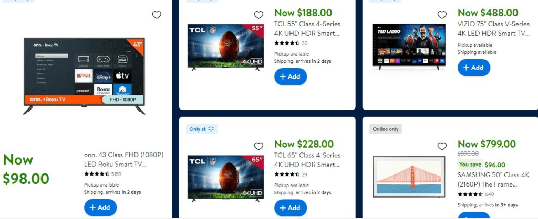Favorite the Samsung Frame TV with heart
Screen dimensions: 538x219
pyautogui.click(x=442, y=146)
